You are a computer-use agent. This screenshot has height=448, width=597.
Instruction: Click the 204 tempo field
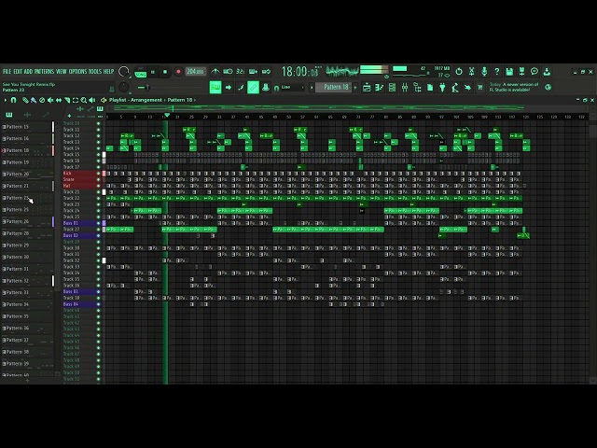[x=196, y=72]
